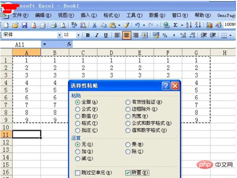Screen dimensions: 237x178
Task: Select the 全部(A) paste radio button
Action: (x=77, y=102)
